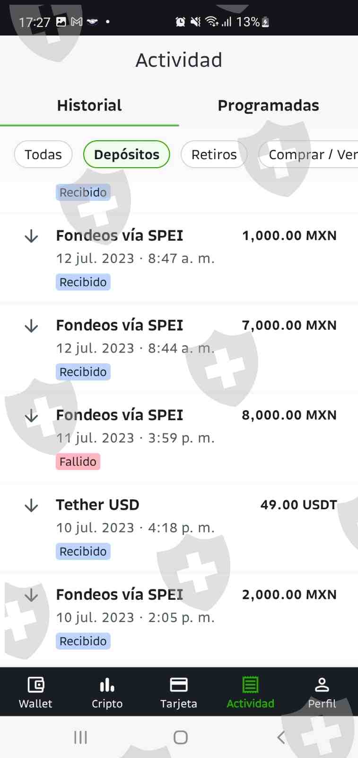Open the Wallet icon in bottom navigation
358x758 pixels.
[x=35, y=685]
